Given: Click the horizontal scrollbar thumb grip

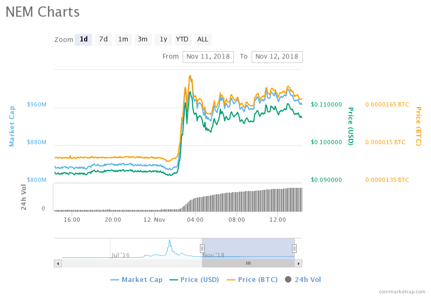Looking at the screenshot, I should tap(248, 263).
